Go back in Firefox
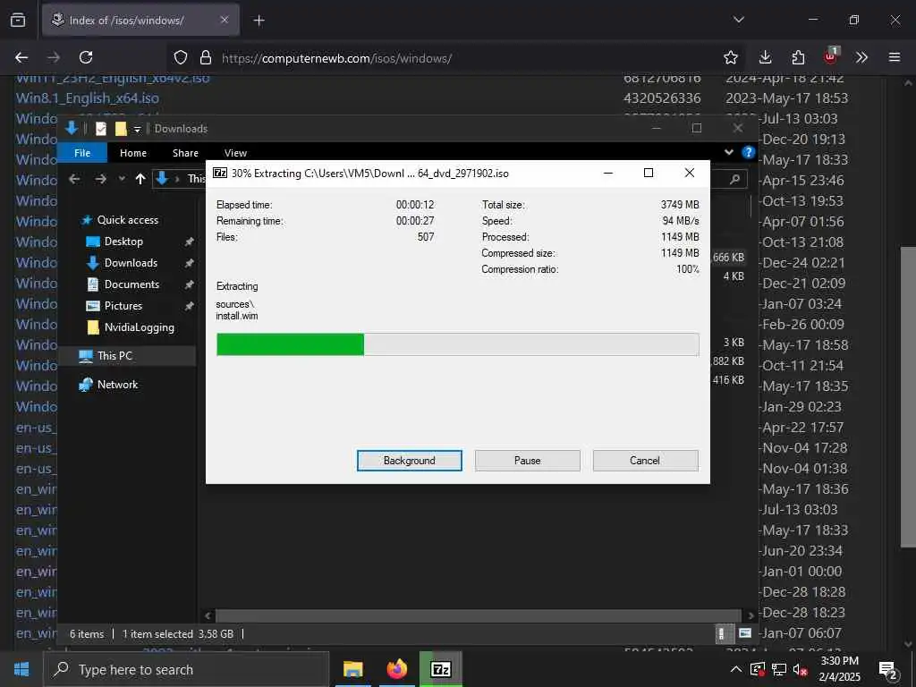 coord(21,57)
